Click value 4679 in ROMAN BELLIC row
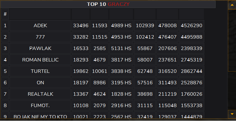 pos(99,60)
